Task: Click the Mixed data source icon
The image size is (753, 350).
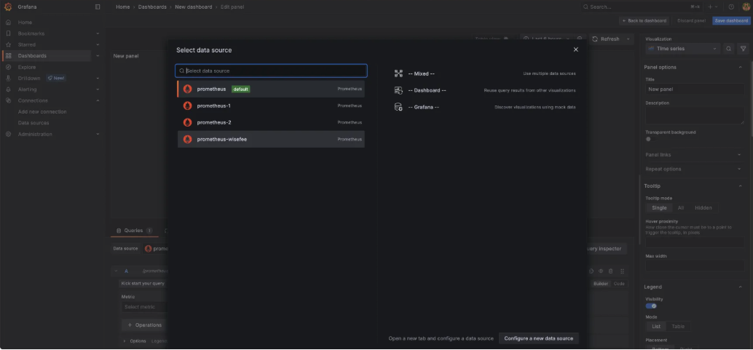Action: point(398,73)
